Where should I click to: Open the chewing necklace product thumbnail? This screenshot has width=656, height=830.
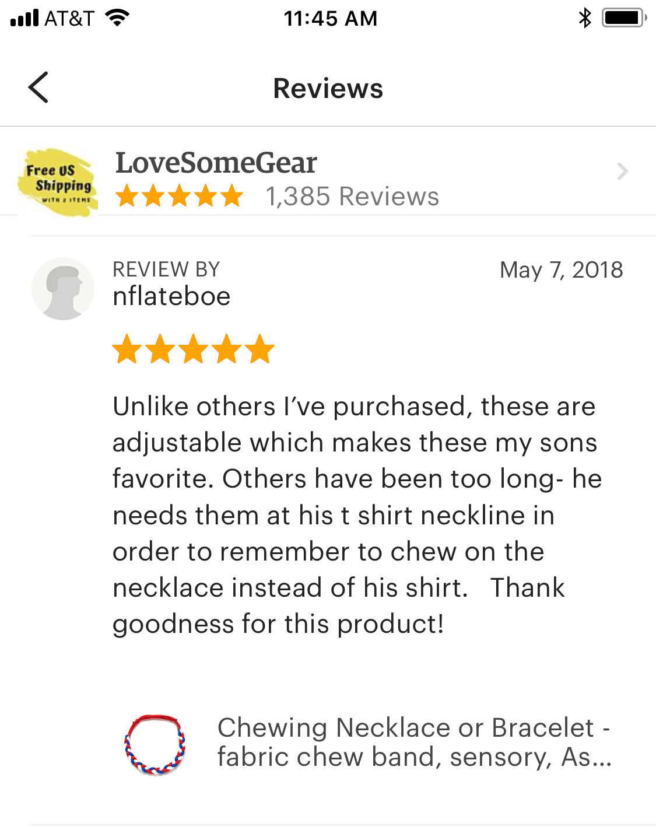pyautogui.click(x=155, y=745)
